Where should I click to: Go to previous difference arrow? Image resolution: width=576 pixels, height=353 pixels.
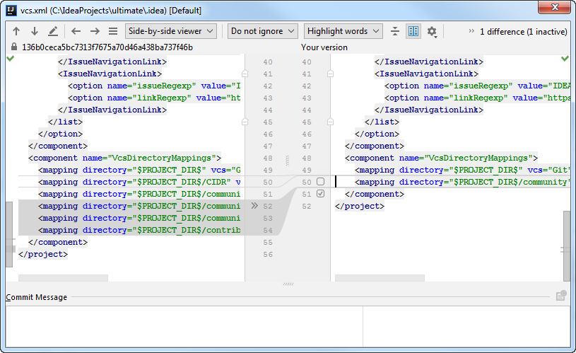click(16, 31)
